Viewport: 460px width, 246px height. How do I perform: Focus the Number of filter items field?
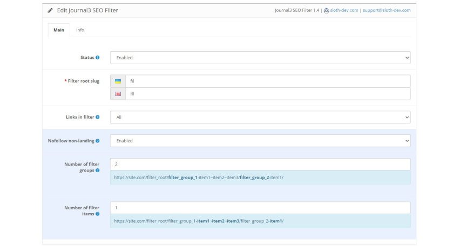[x=260, y=208]
